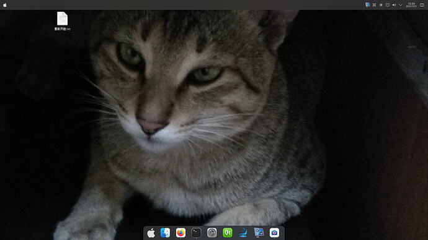Open the Terminal app in the dock

click(x=196, y=233)
